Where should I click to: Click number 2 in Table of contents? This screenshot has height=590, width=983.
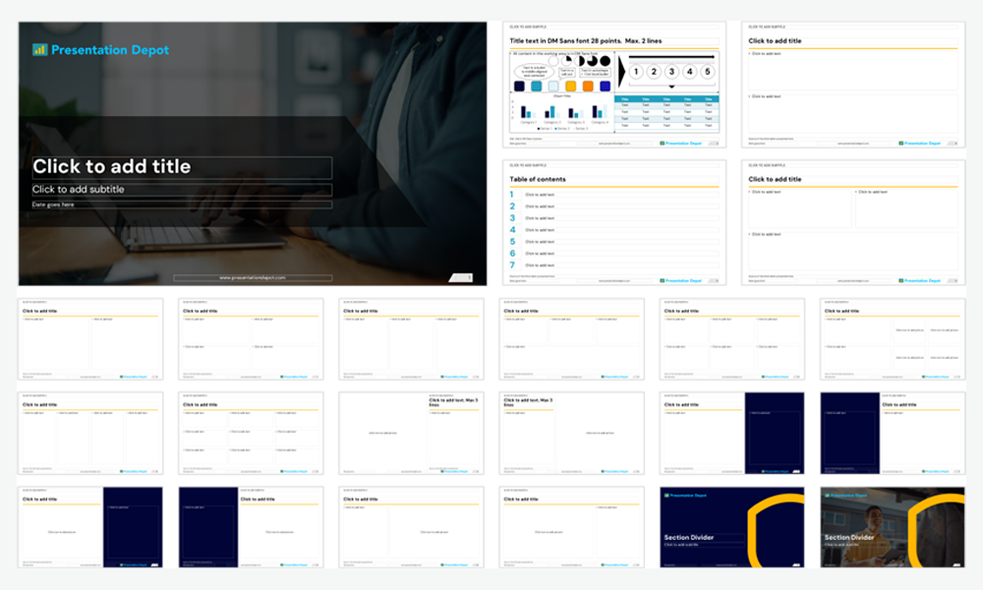[x=511, y=206]
